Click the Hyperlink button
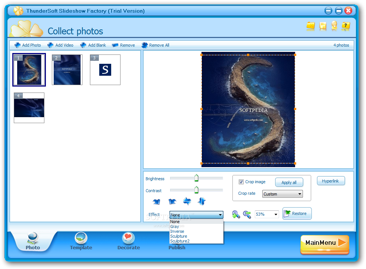366x269 pixels. (x=331, y=181)
